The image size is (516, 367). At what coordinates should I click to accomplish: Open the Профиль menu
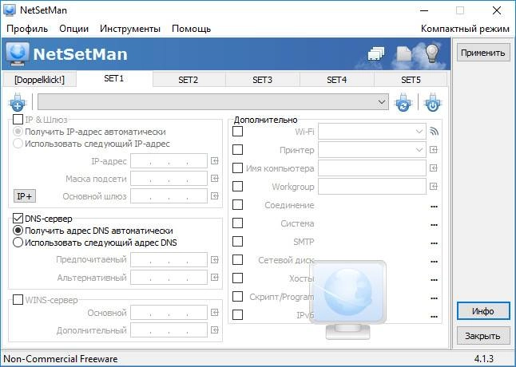click(27, 29)
